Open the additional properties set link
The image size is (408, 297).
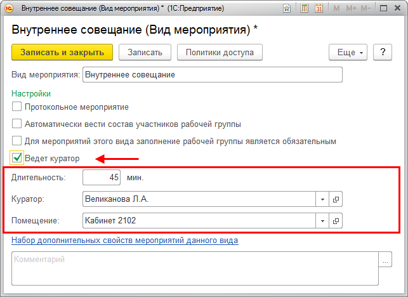click(x=124, y=241)
